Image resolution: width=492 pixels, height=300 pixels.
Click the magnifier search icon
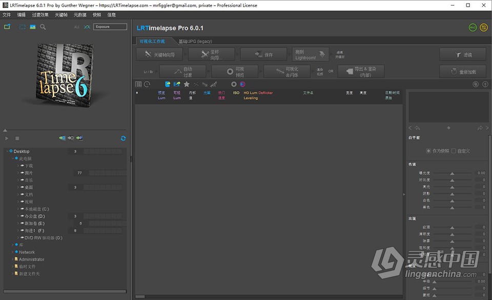43,27
